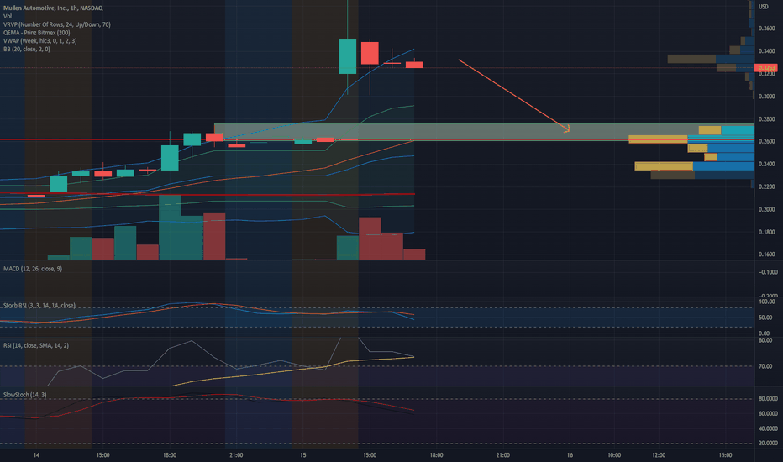
Task: Click the 100.00 Stoch RSI scale value
Action: click(767, 302)
